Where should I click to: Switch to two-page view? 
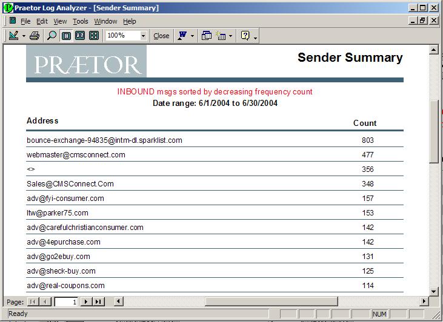tap(80, 36)
